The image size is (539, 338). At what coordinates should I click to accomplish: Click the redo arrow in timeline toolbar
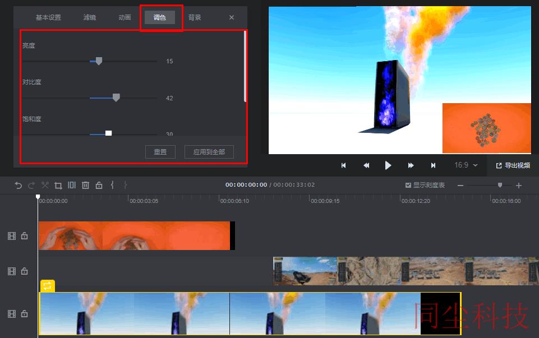point(31,186)
